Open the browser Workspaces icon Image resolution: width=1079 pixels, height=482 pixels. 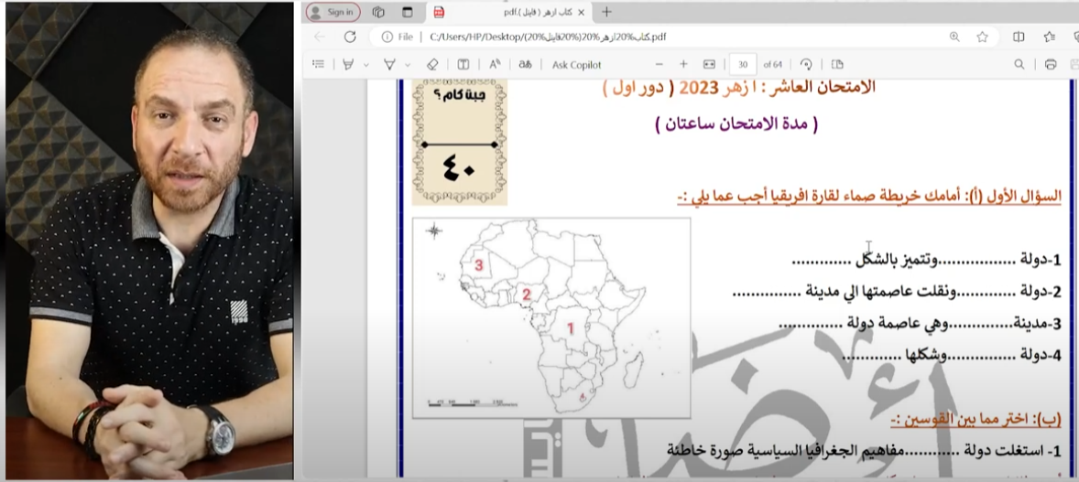point(377,13)
